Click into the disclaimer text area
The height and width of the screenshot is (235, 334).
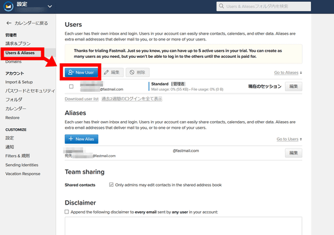[184, 226]
